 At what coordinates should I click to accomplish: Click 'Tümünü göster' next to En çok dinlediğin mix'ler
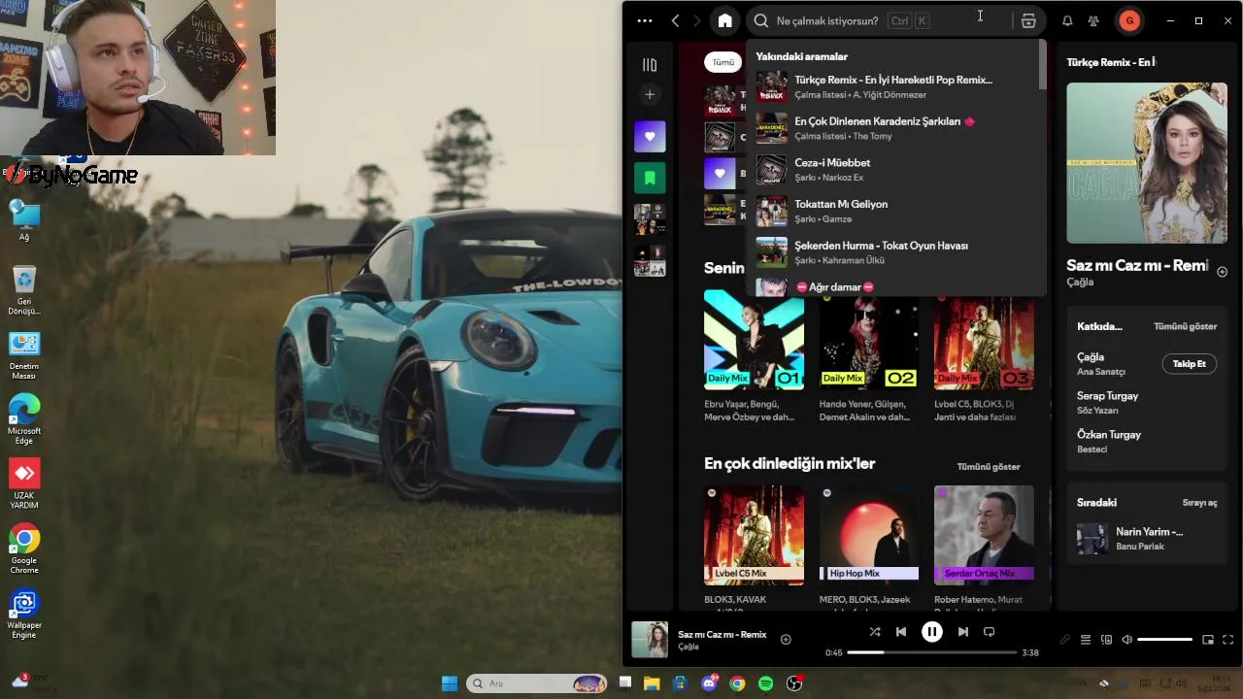989,467
